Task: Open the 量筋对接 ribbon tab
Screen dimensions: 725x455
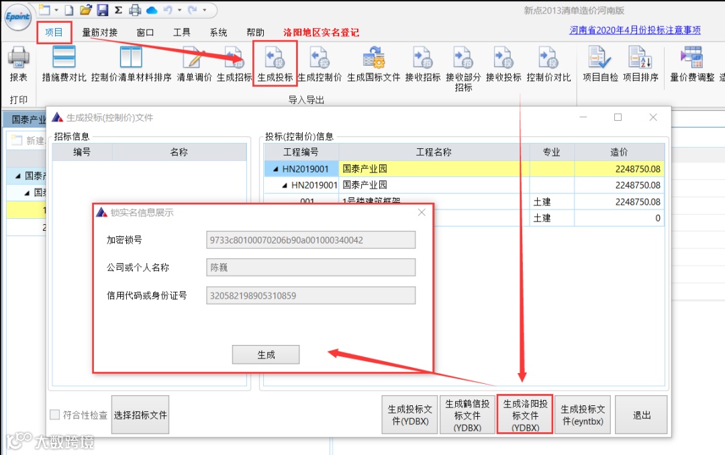Action: click(100, 32)
